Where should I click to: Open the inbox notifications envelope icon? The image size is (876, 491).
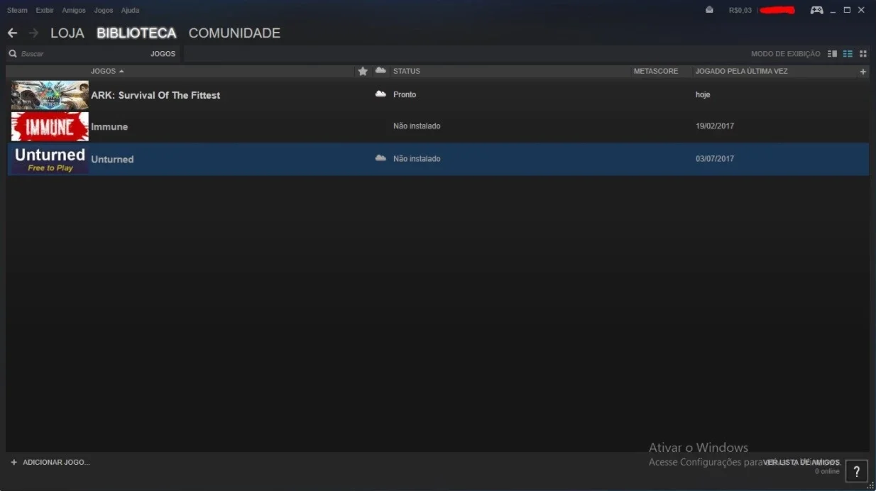click(709, 10)
